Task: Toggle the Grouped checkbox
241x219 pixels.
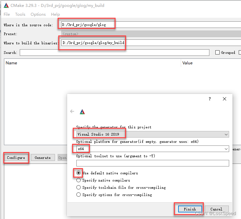Action: 217,53
